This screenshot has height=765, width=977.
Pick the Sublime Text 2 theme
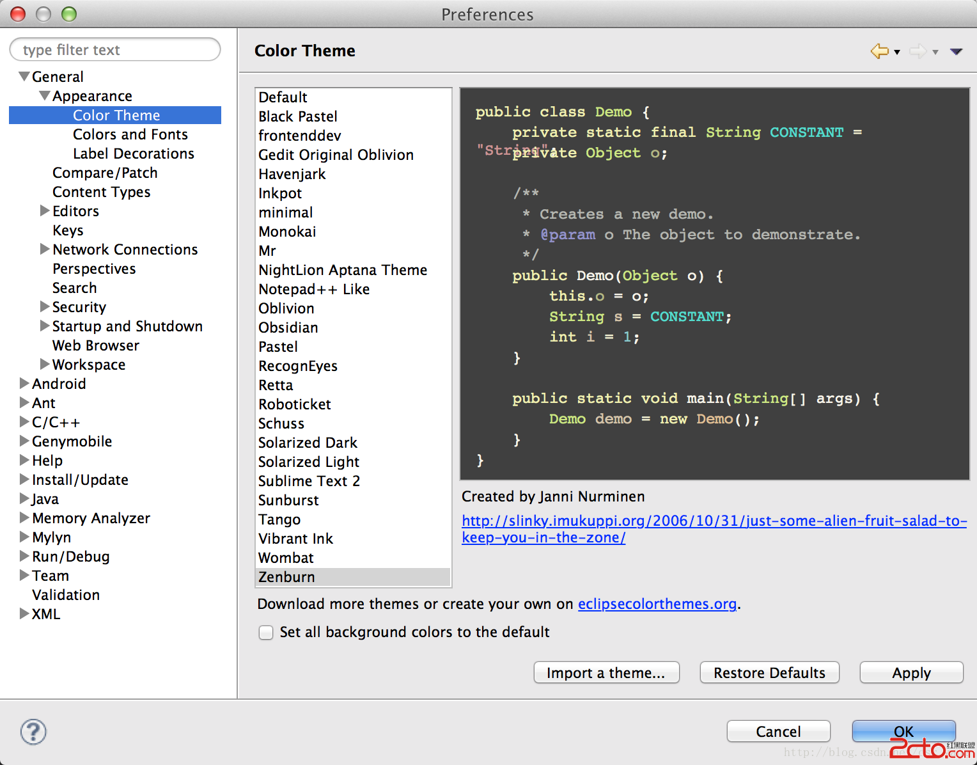click(309, 481)
